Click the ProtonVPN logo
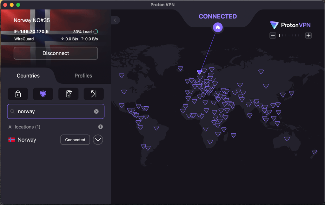325x205 pixels. click(290, 25)
